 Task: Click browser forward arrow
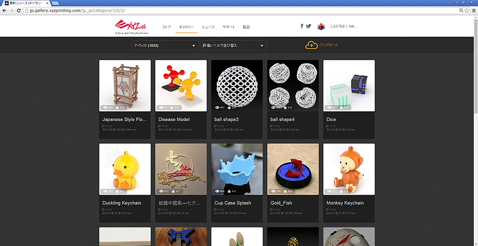(x=11, y=11)
